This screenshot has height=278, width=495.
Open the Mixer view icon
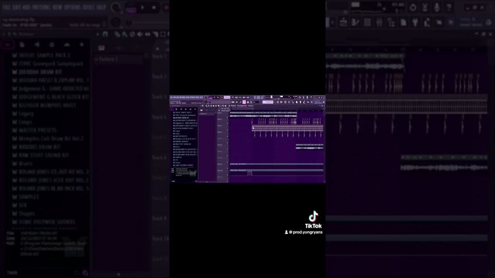point(289,102)
